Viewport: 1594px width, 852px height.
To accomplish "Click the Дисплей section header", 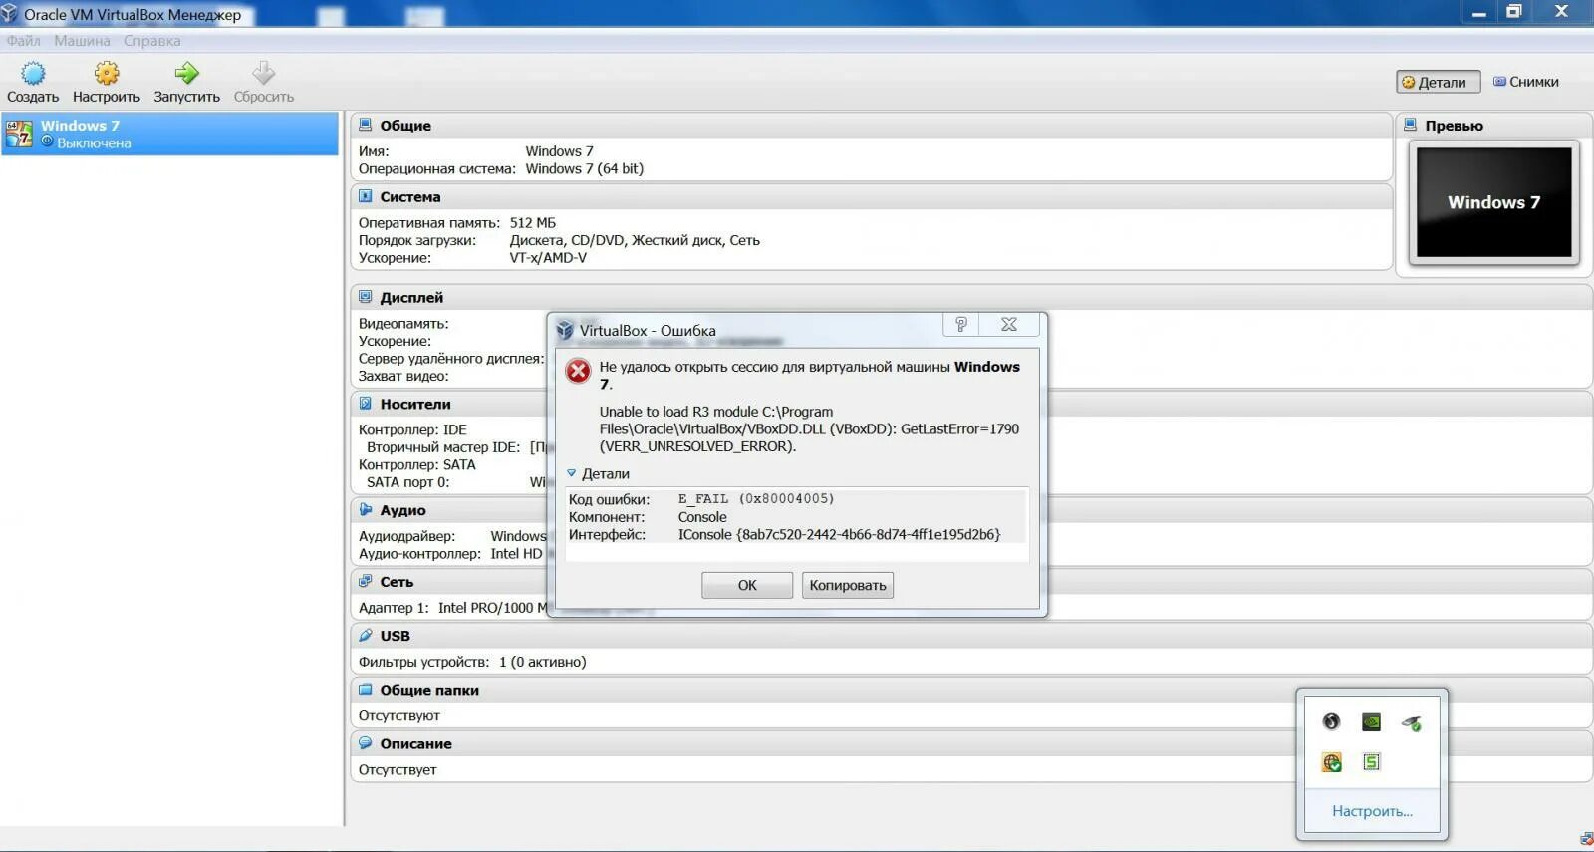I will (971, 297).
